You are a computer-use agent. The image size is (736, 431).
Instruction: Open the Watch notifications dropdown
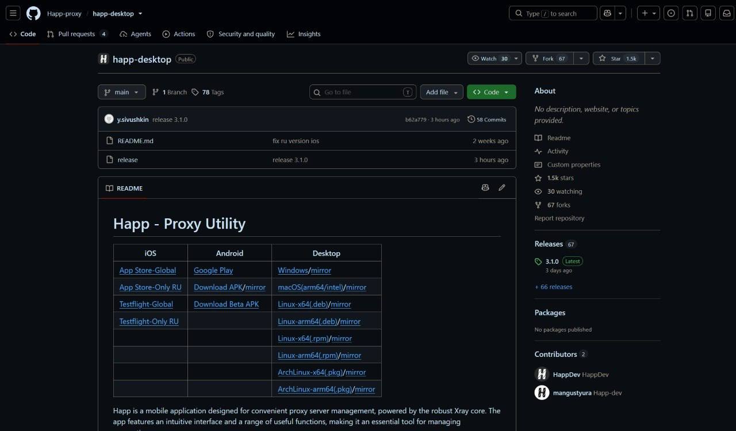click(x=494, y=59)
